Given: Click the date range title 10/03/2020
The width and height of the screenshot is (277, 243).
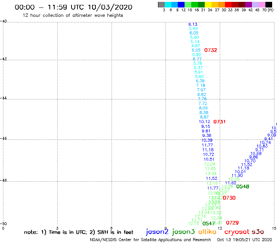Looking at the screenshot, I should pos(73,7).
